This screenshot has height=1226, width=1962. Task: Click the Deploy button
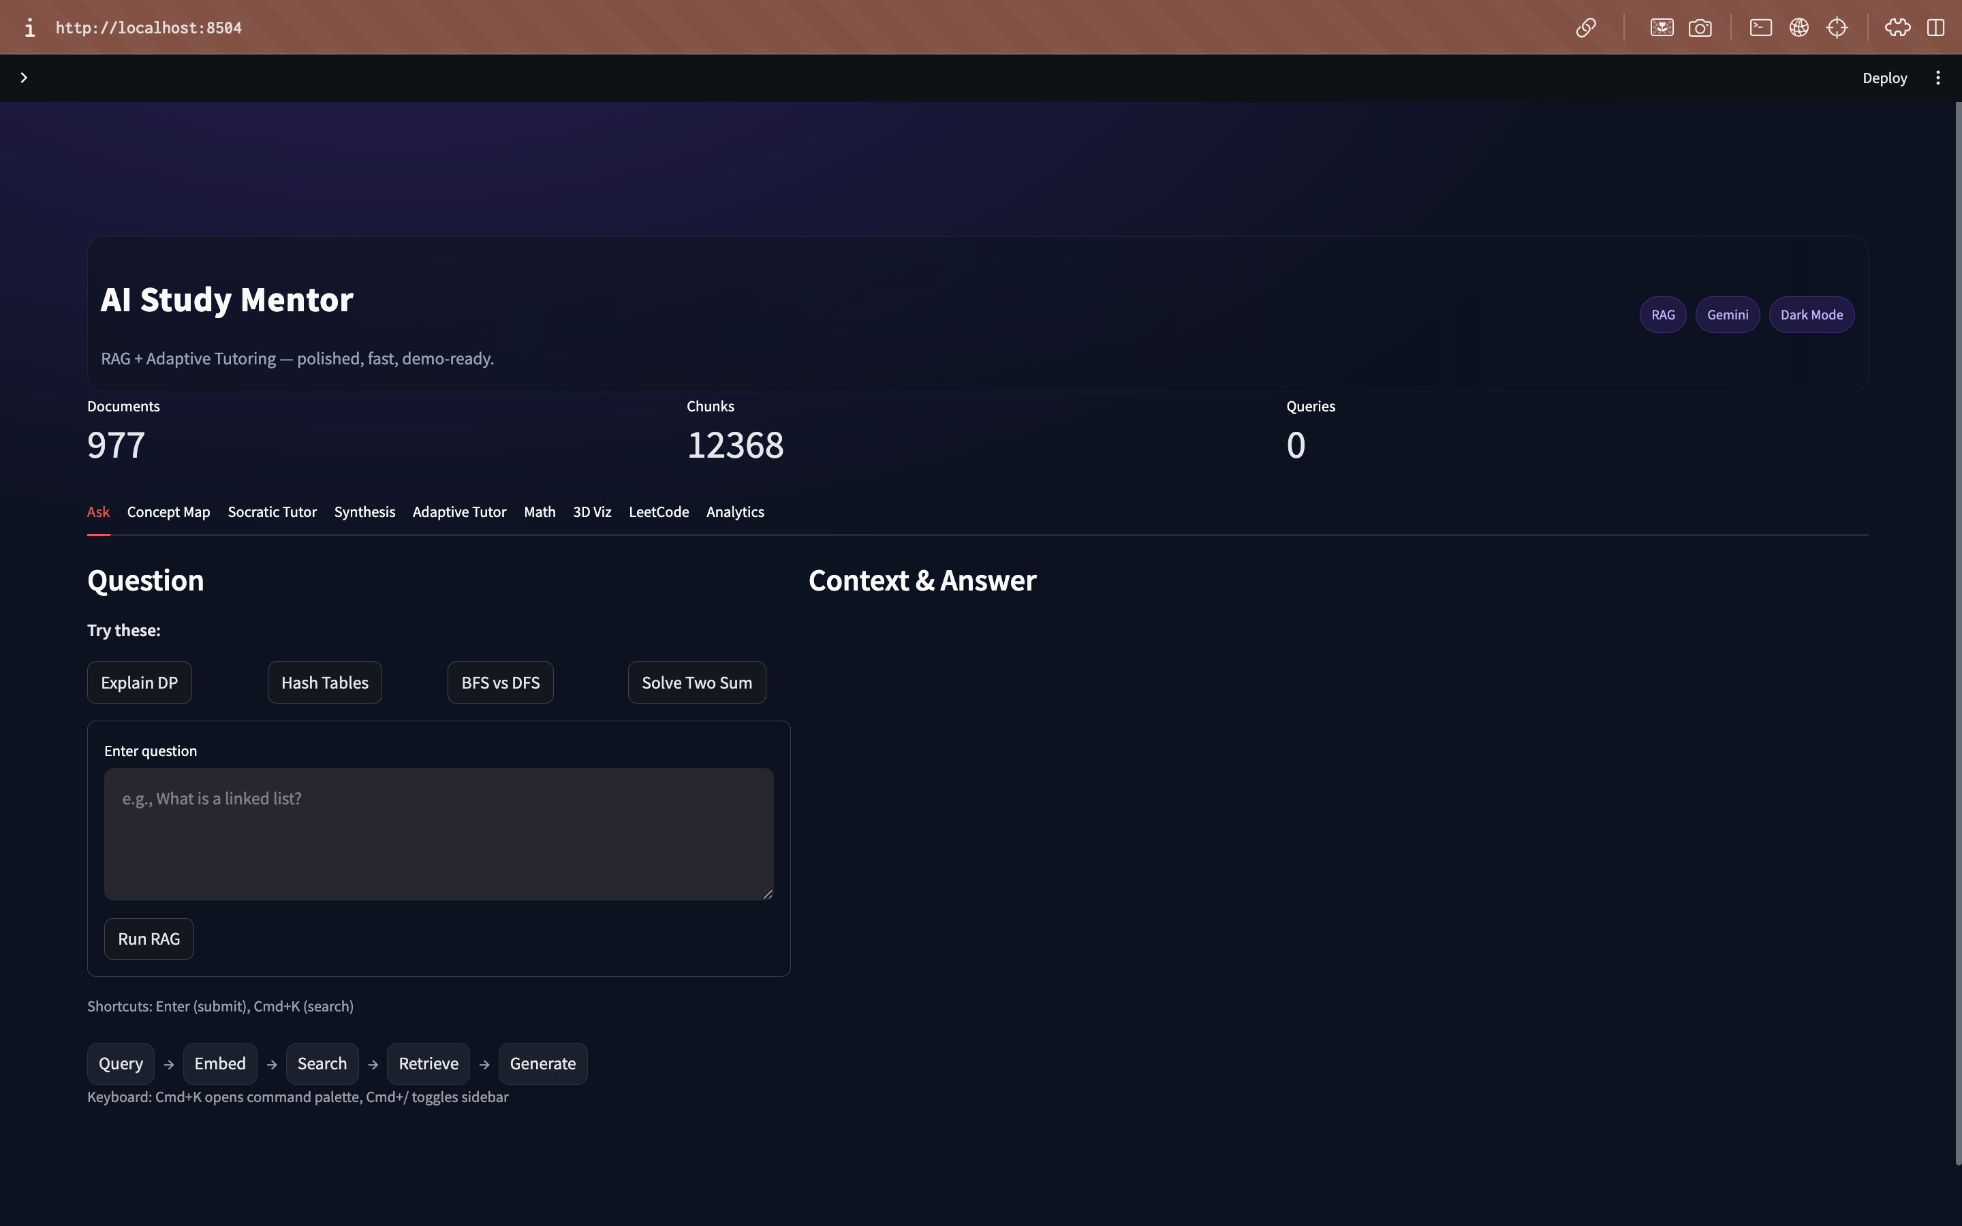pos(1884,78)
